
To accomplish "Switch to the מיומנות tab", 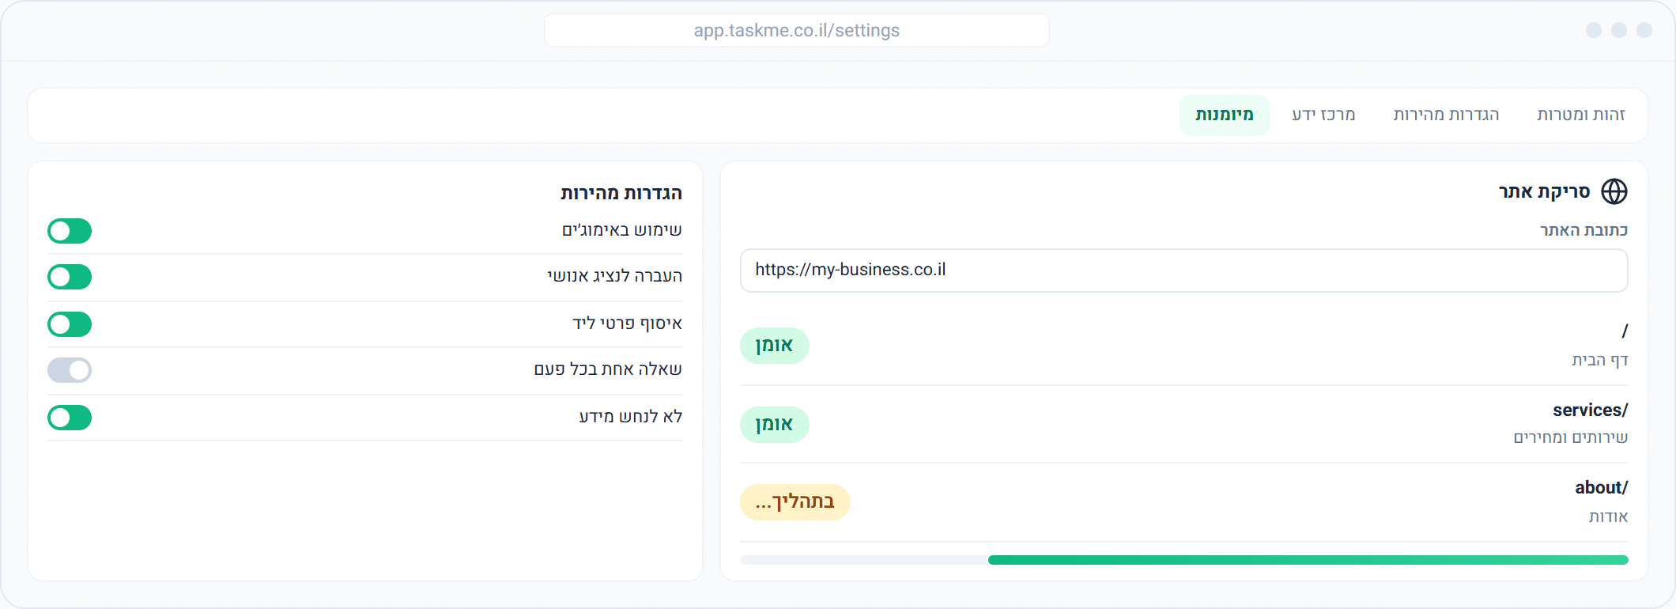I will tap(1225, 115).
